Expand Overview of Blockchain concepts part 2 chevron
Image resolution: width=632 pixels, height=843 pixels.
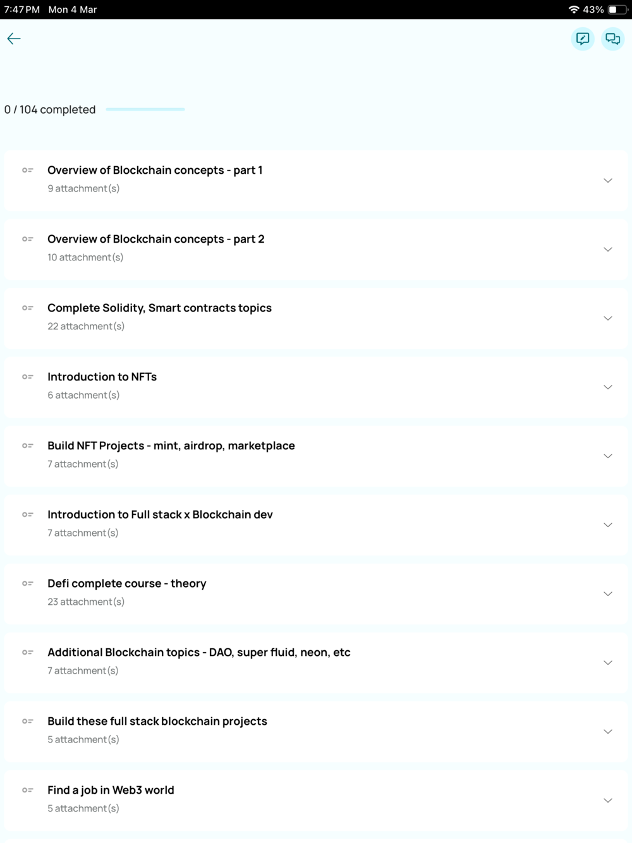point(608,250)
